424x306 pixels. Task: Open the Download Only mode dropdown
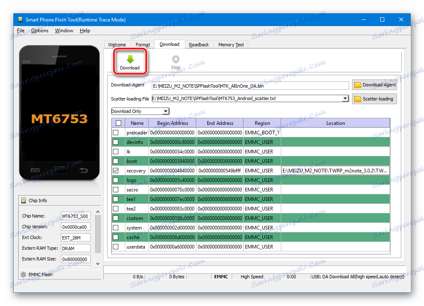tap(140, 111)
